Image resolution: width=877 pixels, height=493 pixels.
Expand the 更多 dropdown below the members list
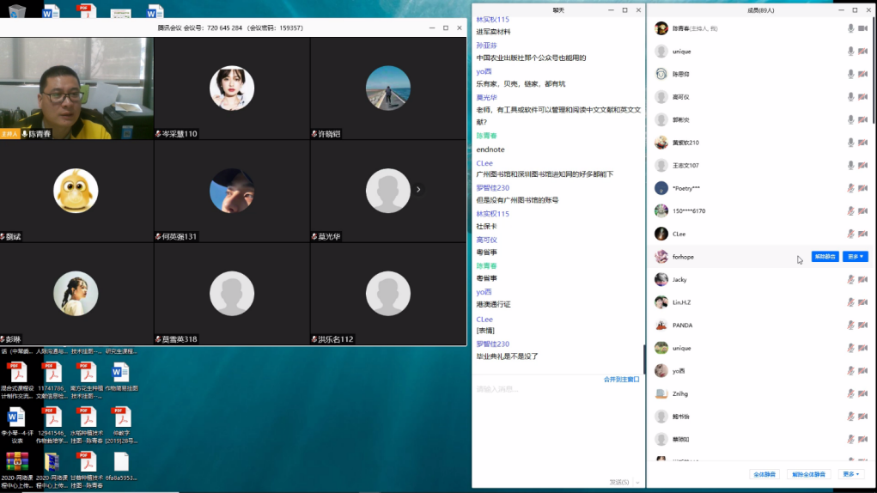[x=851, y=474]
